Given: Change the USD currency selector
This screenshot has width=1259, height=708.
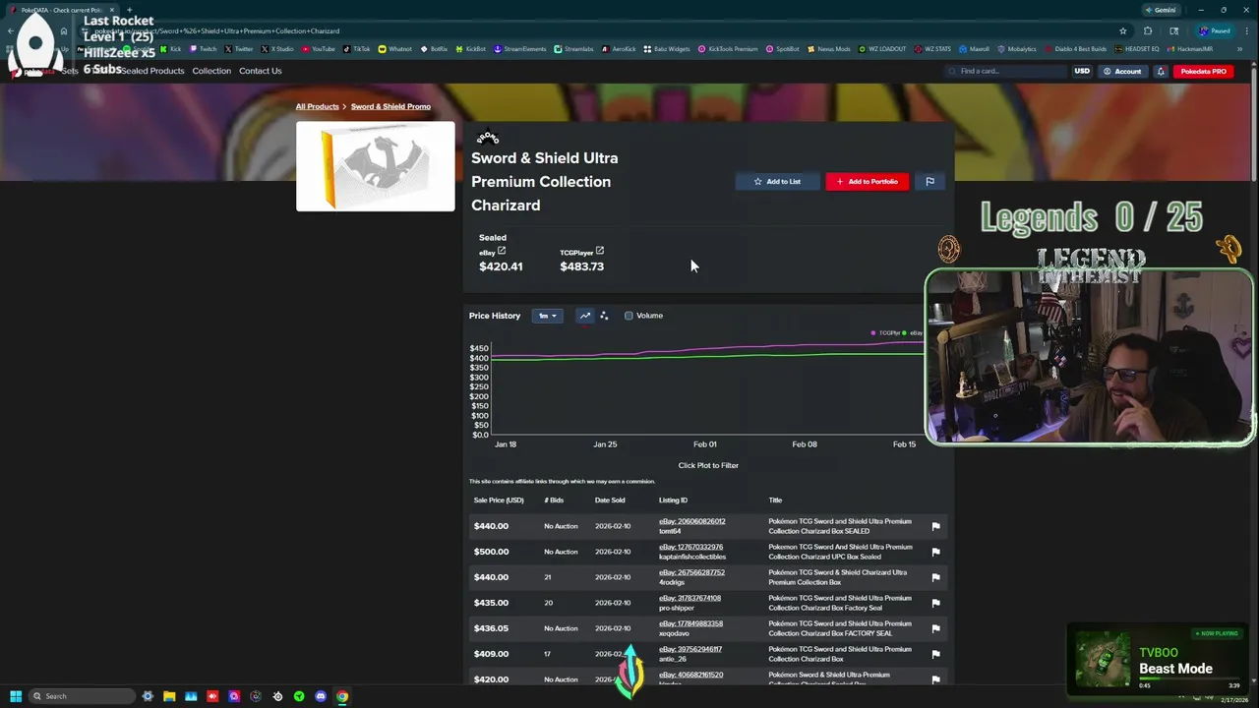Looking at the screenshot, I should [x=1082, y=71].
